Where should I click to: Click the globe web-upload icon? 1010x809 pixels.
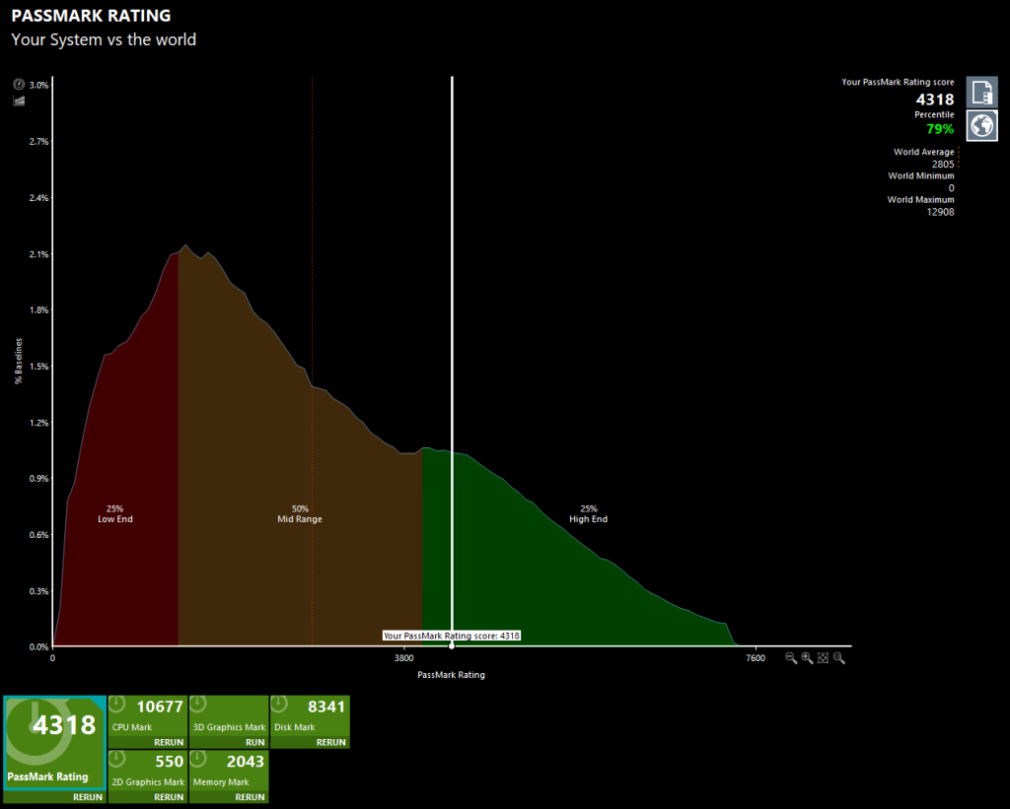click(x=981, y=125)
